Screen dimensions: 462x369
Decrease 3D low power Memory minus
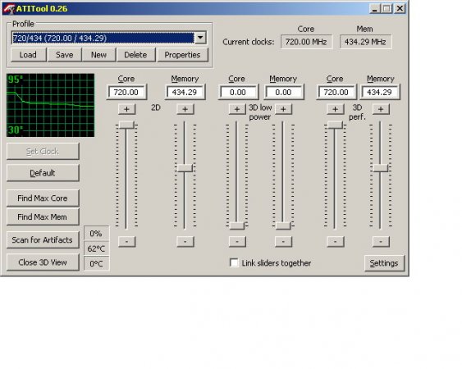pos(283,241)
